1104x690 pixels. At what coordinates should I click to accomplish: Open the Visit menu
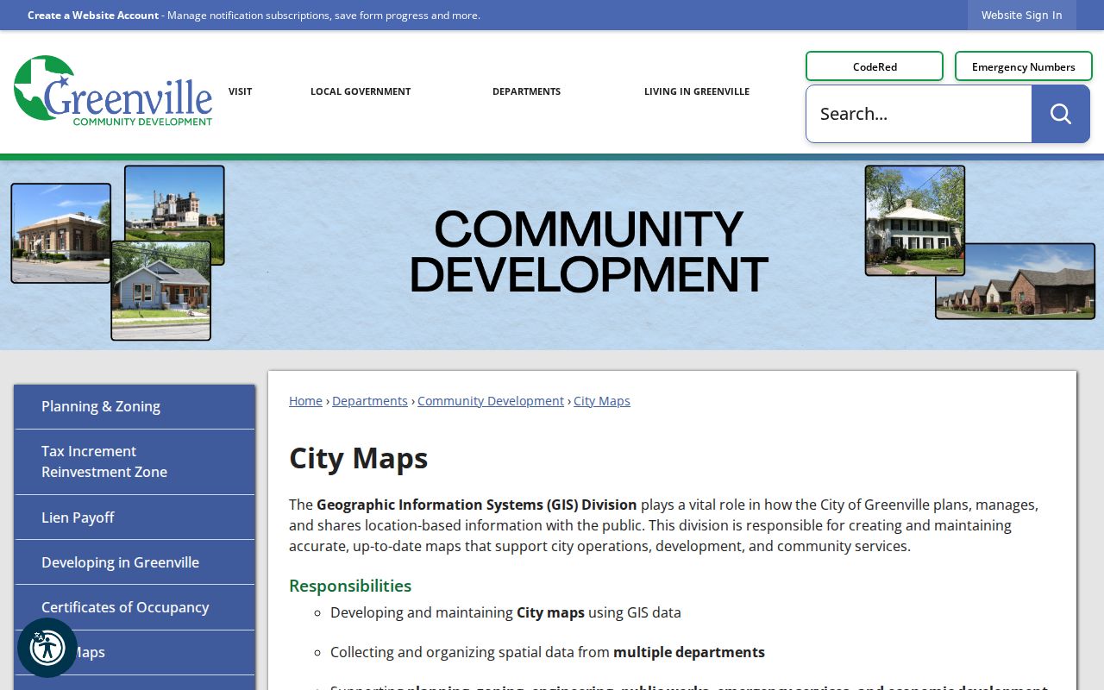[240, 91]
